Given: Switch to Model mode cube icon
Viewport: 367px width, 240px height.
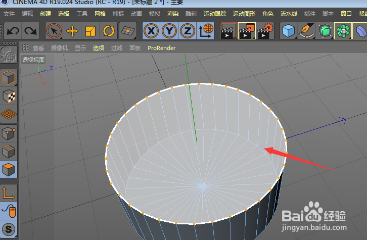Looking at the screenshot, I should (x=9, y=78).
